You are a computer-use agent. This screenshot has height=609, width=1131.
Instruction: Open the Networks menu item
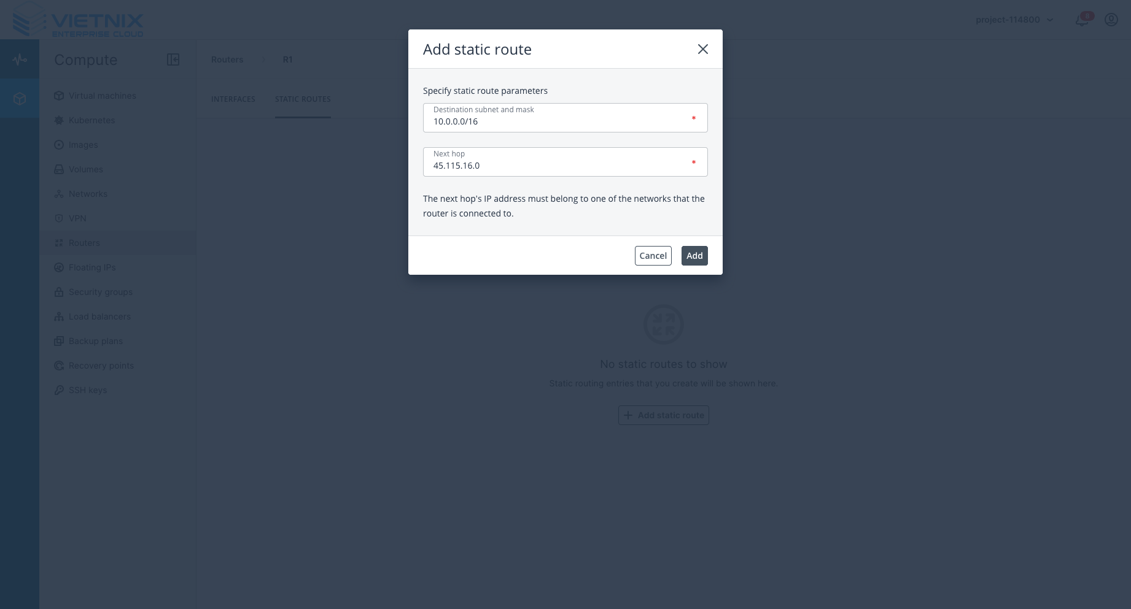pos(88,194)
